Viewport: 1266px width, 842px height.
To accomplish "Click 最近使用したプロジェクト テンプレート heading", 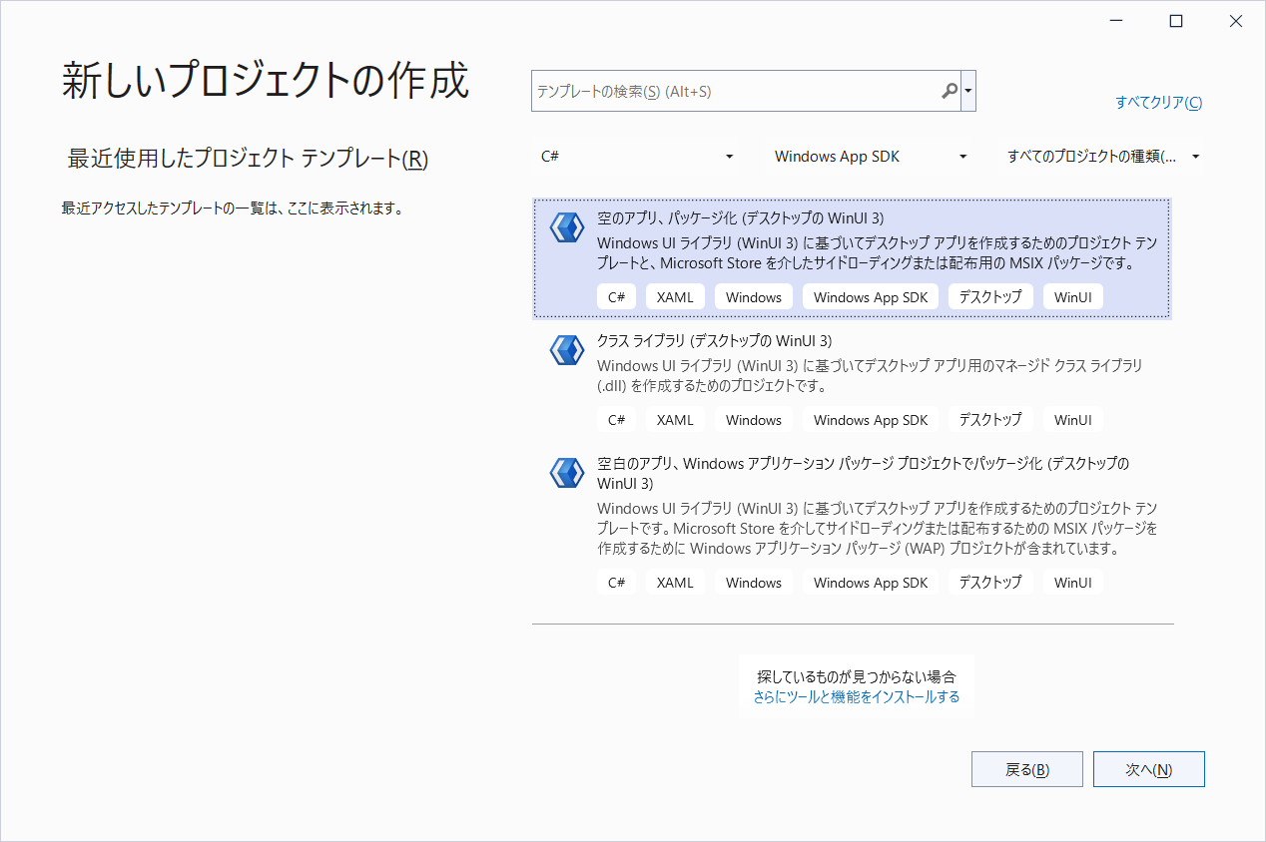I will [x=248, y=159].
